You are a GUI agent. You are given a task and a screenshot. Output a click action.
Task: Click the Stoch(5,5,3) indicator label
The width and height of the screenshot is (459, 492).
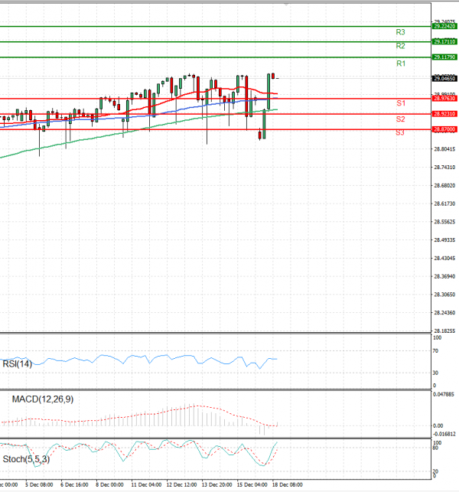[x=26, y=459]
